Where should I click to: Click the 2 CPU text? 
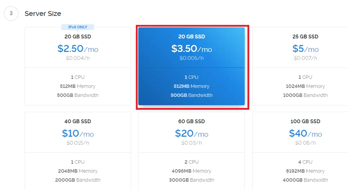(192, 162)
